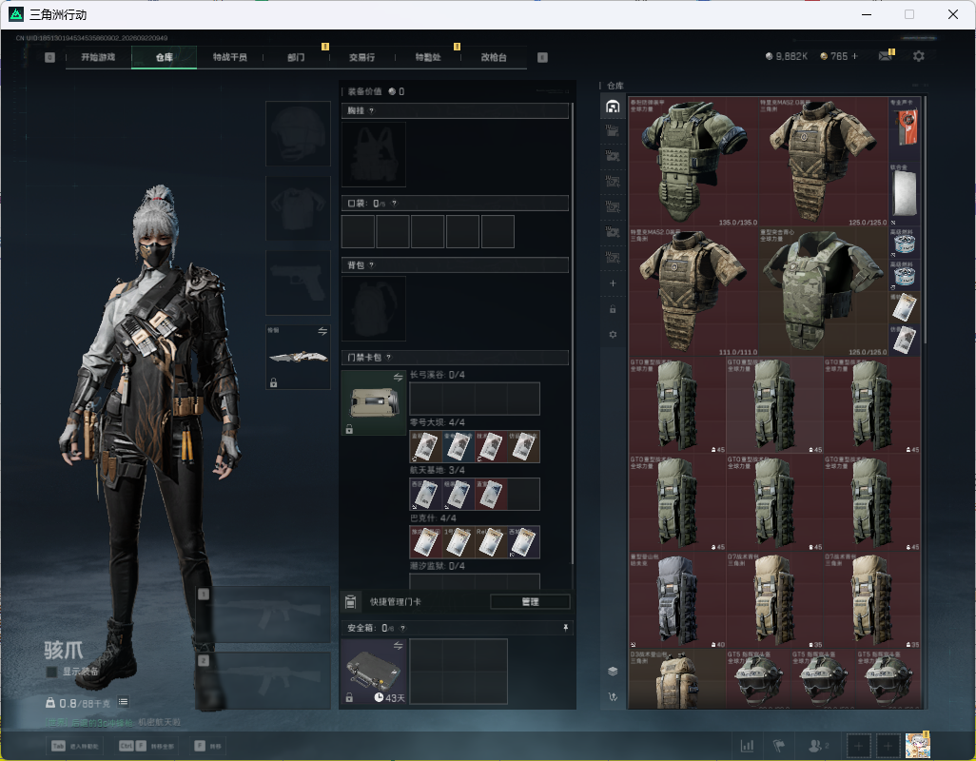Viewport: 976px width, 761px height.
Task: Click the warehouse vertical scrollbar
Action: pyautogui.click(x=926, y=219)
